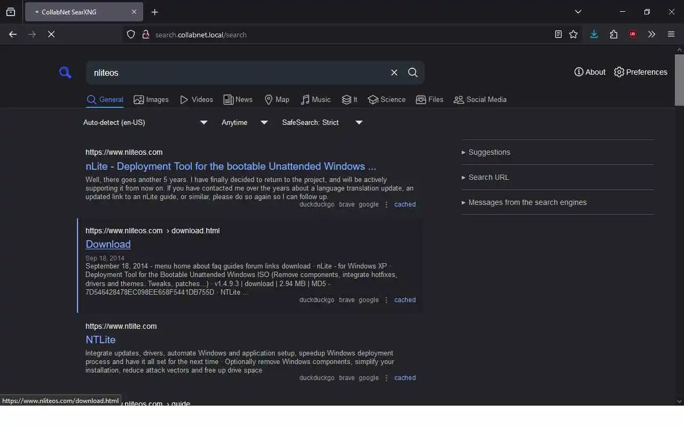Open the Anytime time range dropdown
Screen dimensions: 684x427
[245, 123]
